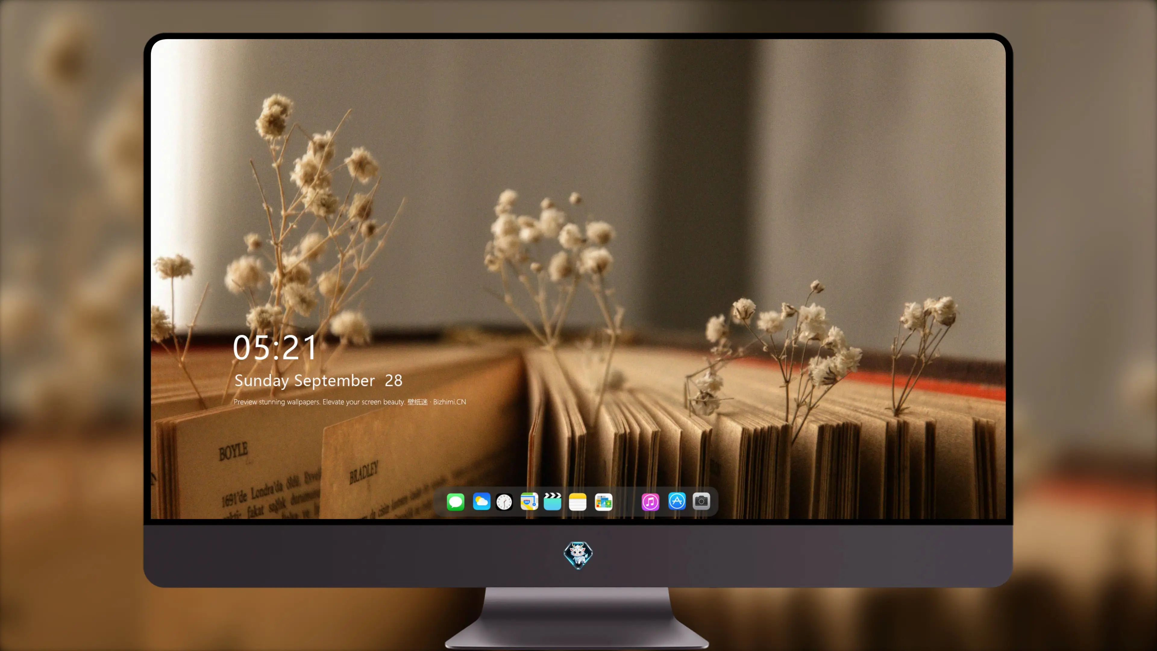Open the Videos clapperboard icon
Viewport: 1157px width, 651px height.
[553, 502]
